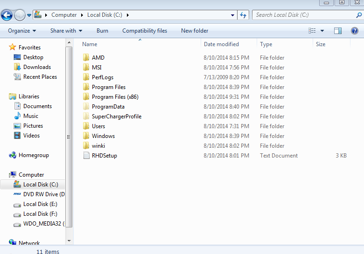
Task: Go back with the blue Back arrow
Action: 7,15
